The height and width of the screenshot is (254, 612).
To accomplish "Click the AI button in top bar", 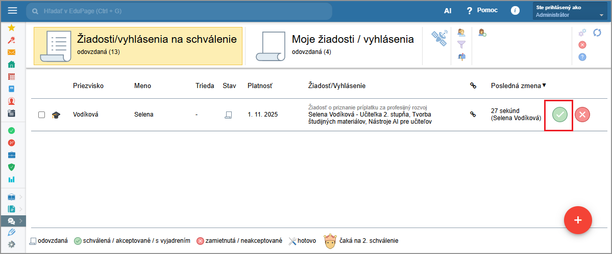I will [x=448, y=11].
